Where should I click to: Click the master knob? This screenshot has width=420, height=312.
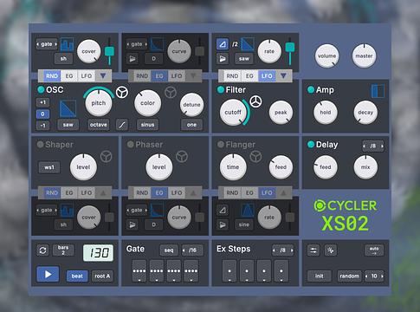(364, 55)
